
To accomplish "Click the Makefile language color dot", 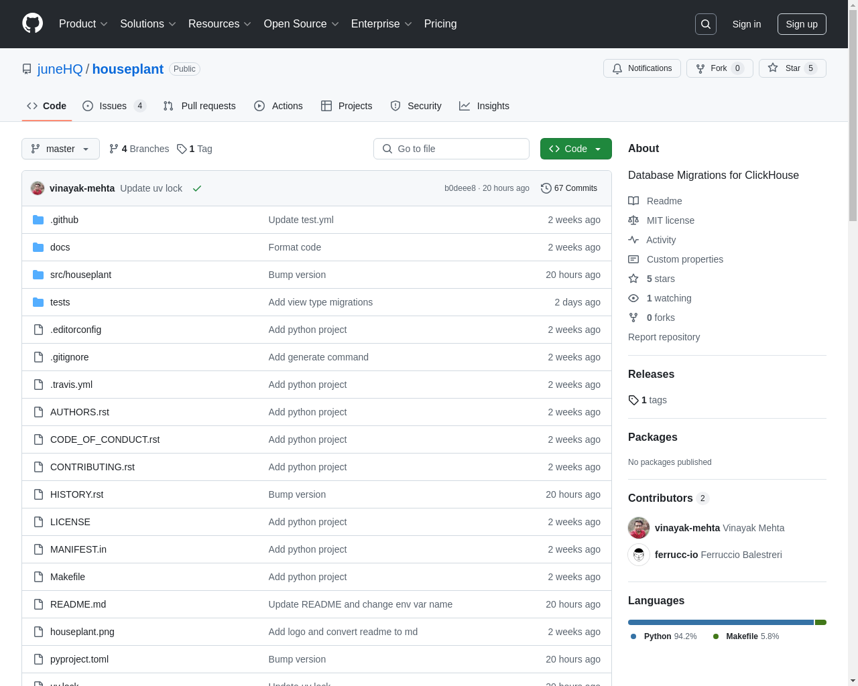I will 716,636.
